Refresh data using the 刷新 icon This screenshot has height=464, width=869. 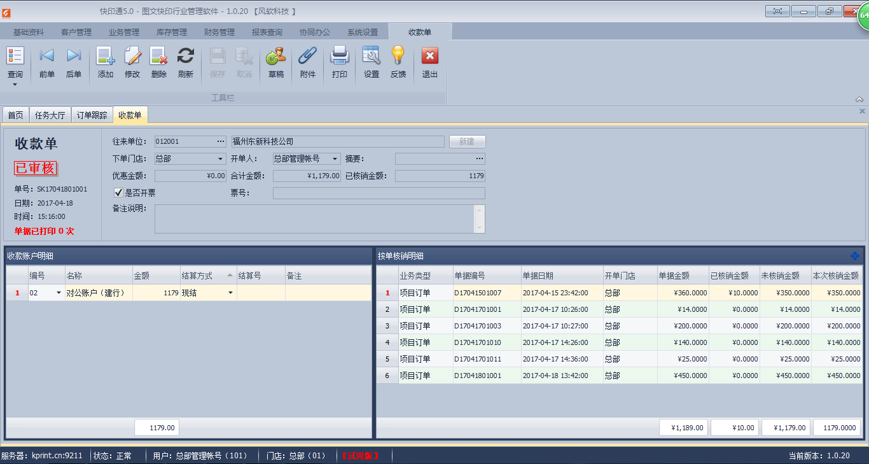[185, 62]
